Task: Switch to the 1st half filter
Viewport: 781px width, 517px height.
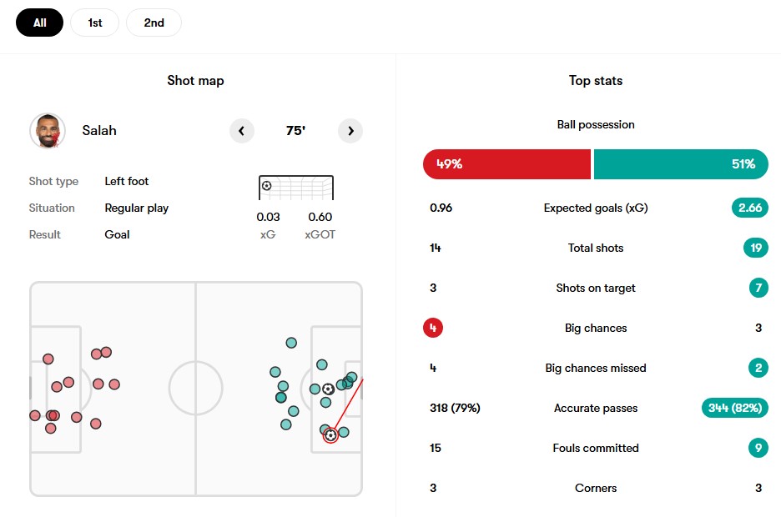Action: 94,23
